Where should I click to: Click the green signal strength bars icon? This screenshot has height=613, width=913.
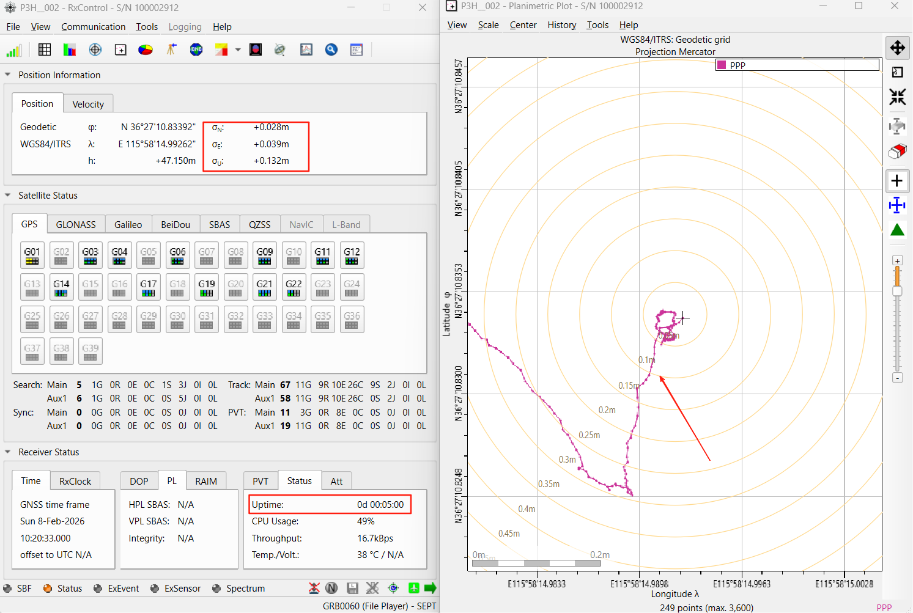coord(13,50)
